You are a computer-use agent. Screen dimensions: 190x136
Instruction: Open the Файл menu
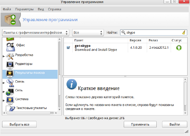(7, 9)
